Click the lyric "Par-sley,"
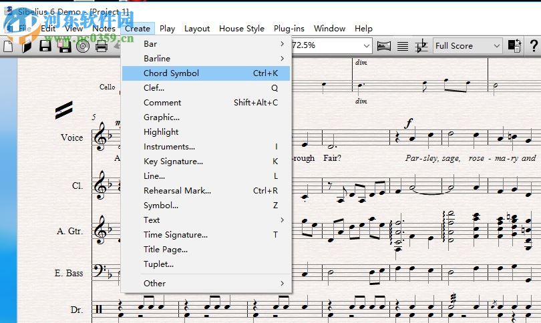 (x=423, y=158)
